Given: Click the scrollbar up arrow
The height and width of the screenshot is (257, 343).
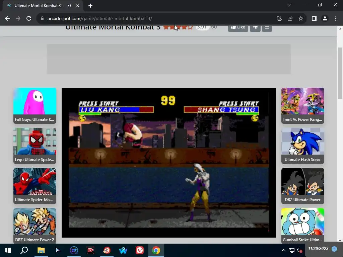Looking at the screenshot, I should 340,29.
